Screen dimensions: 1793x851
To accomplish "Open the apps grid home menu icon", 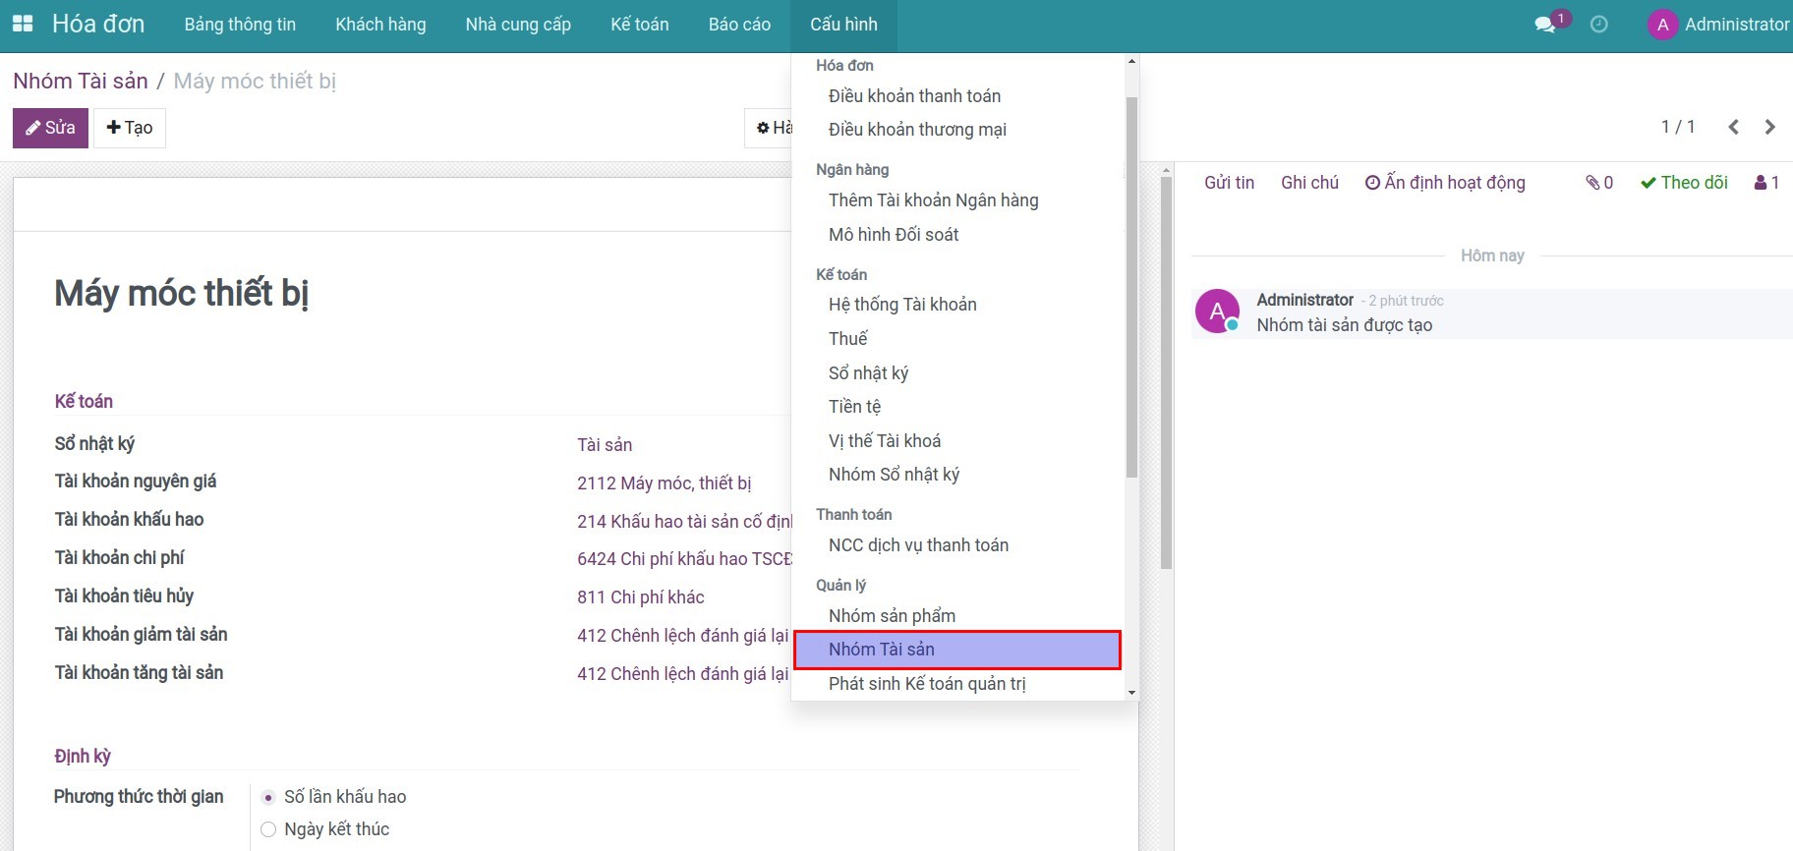I will pyautogui.click(x=22, y=24).
